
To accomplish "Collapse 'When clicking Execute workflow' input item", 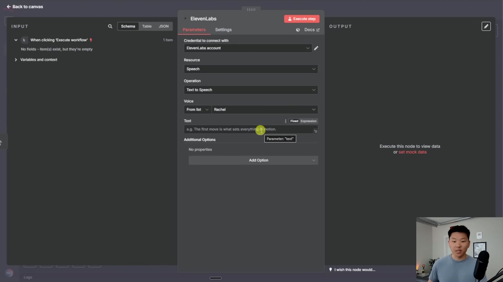I will (16, 40).
